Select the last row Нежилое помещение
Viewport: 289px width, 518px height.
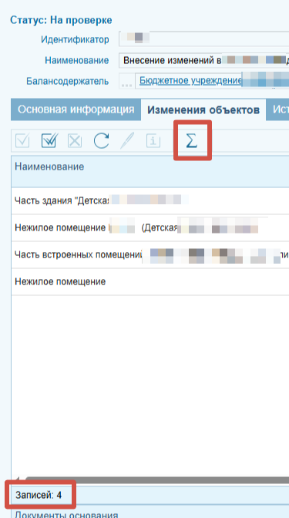pos(150,281)
